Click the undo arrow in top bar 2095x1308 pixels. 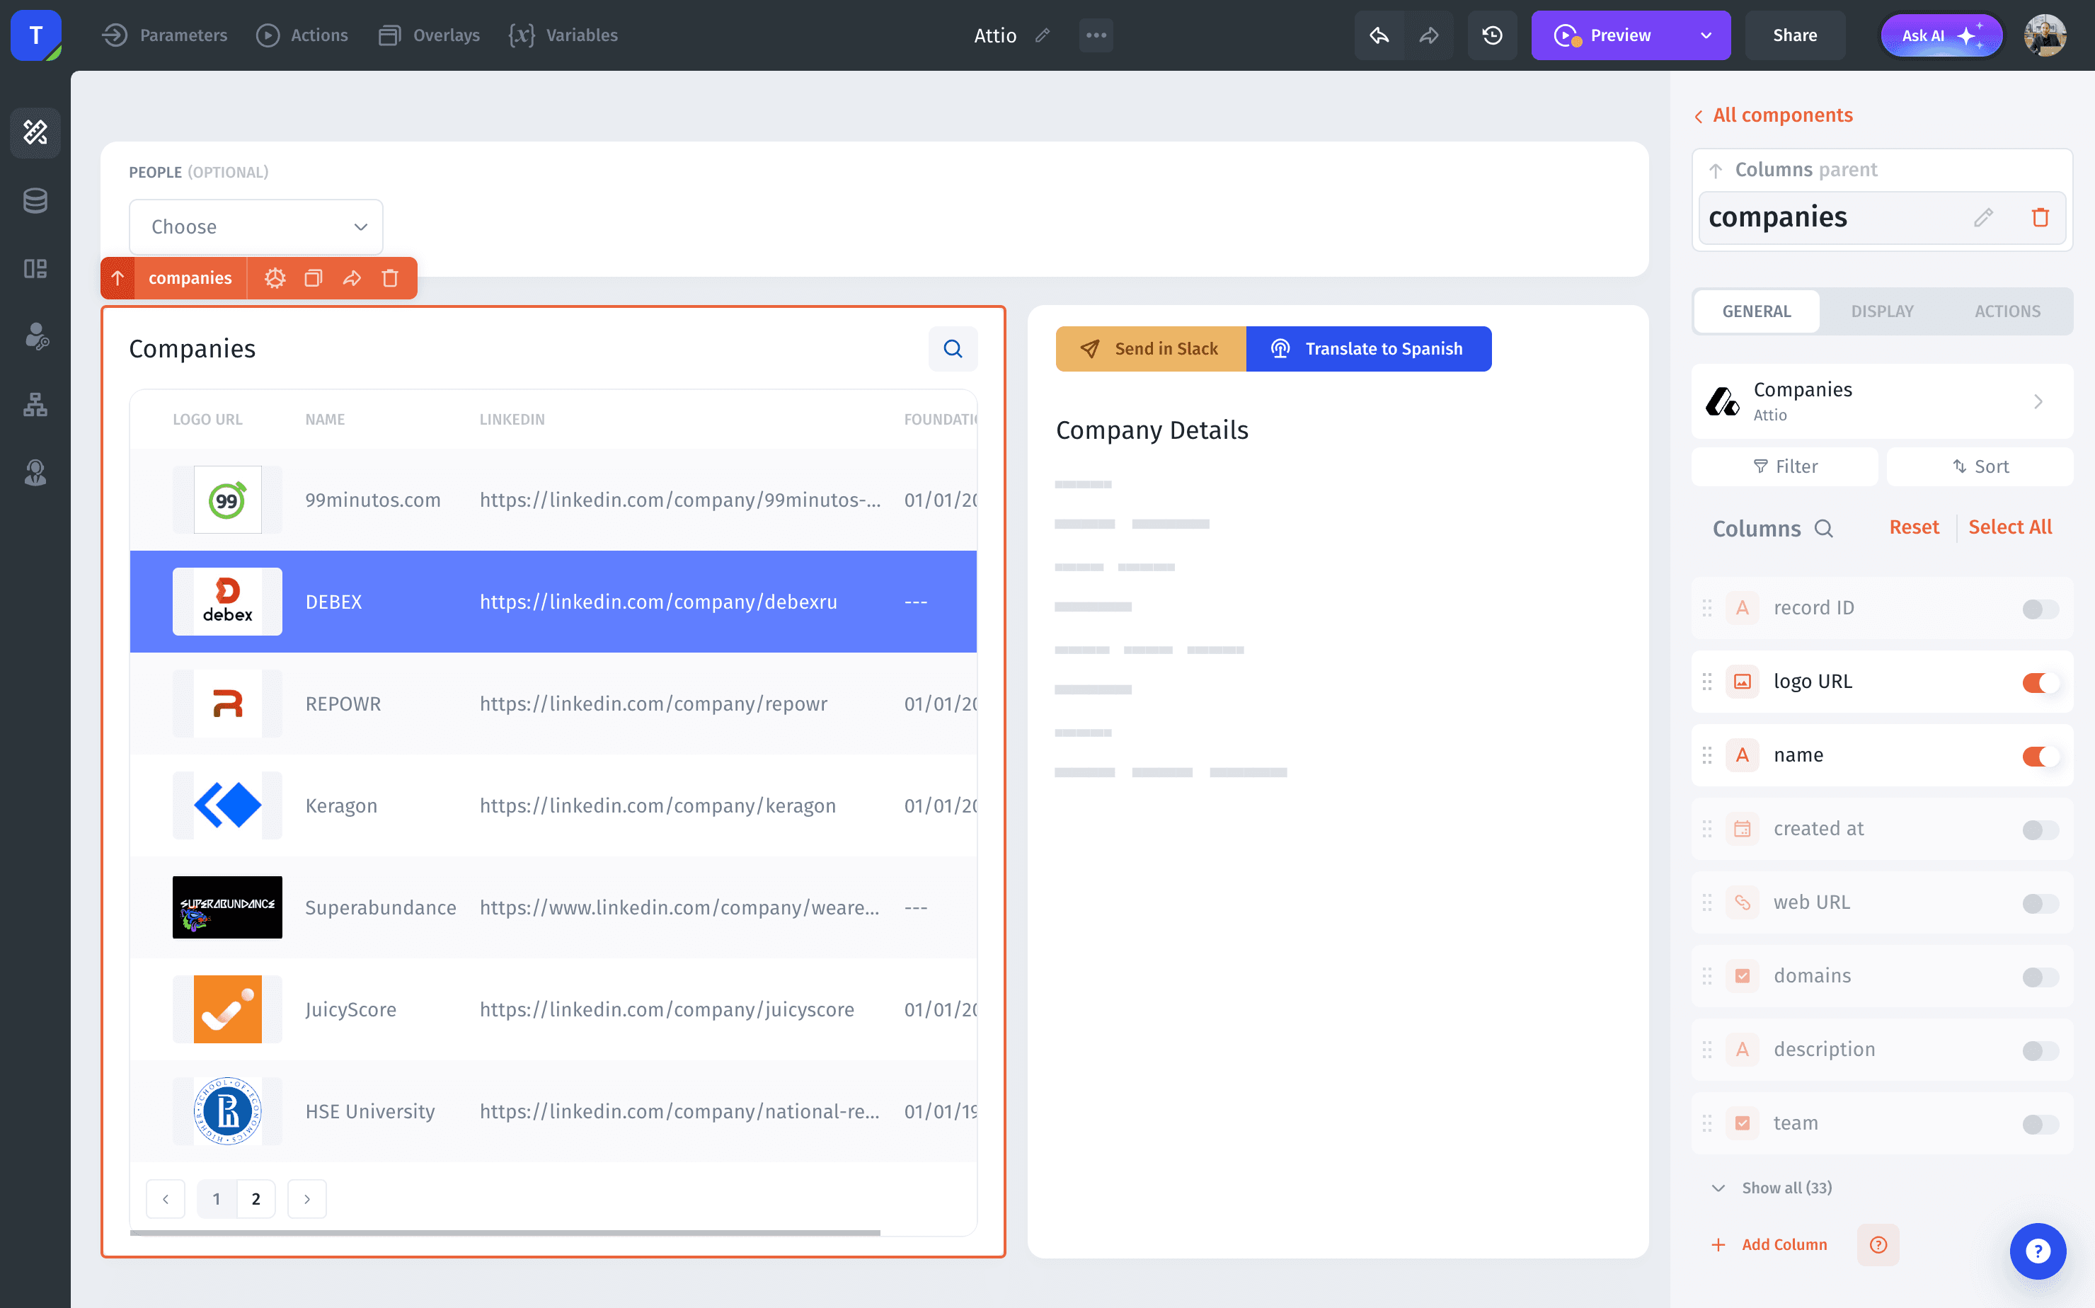tap(1379, 35)
